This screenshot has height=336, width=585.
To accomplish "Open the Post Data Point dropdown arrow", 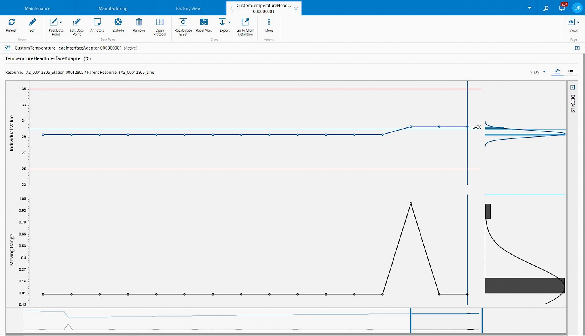I will coord(61,23).
